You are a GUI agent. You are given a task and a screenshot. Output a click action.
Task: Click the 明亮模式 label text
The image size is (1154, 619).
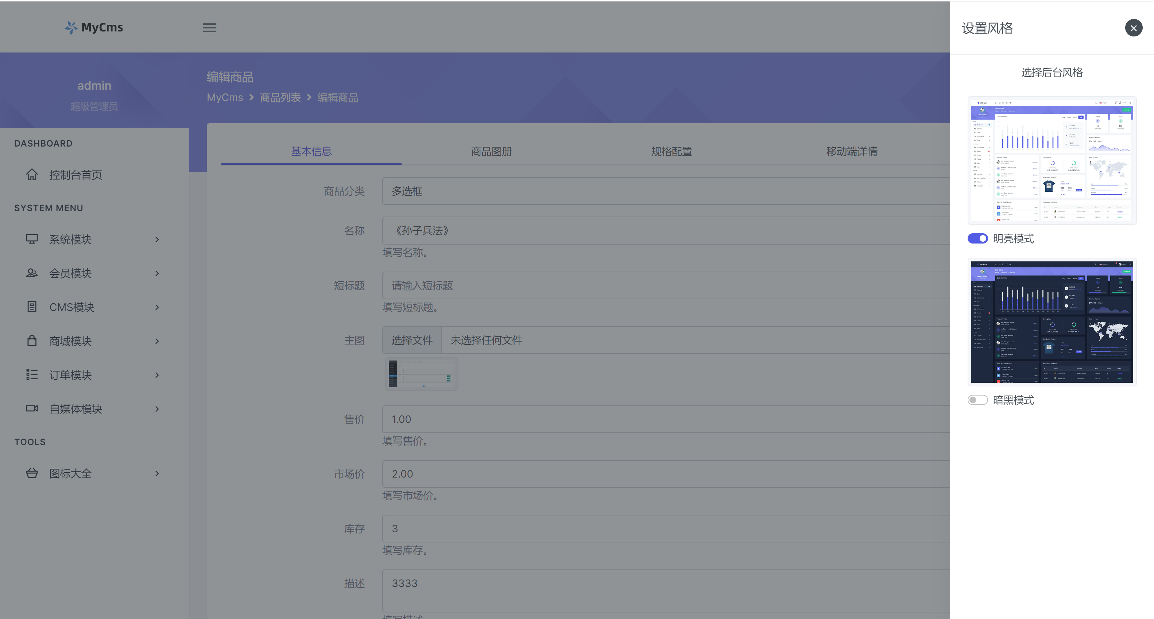(x=1013, y=238)
